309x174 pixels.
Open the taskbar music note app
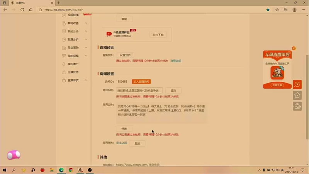[x=33, y=170]
